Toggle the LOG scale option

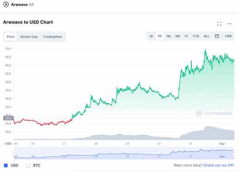click(228, 36)
